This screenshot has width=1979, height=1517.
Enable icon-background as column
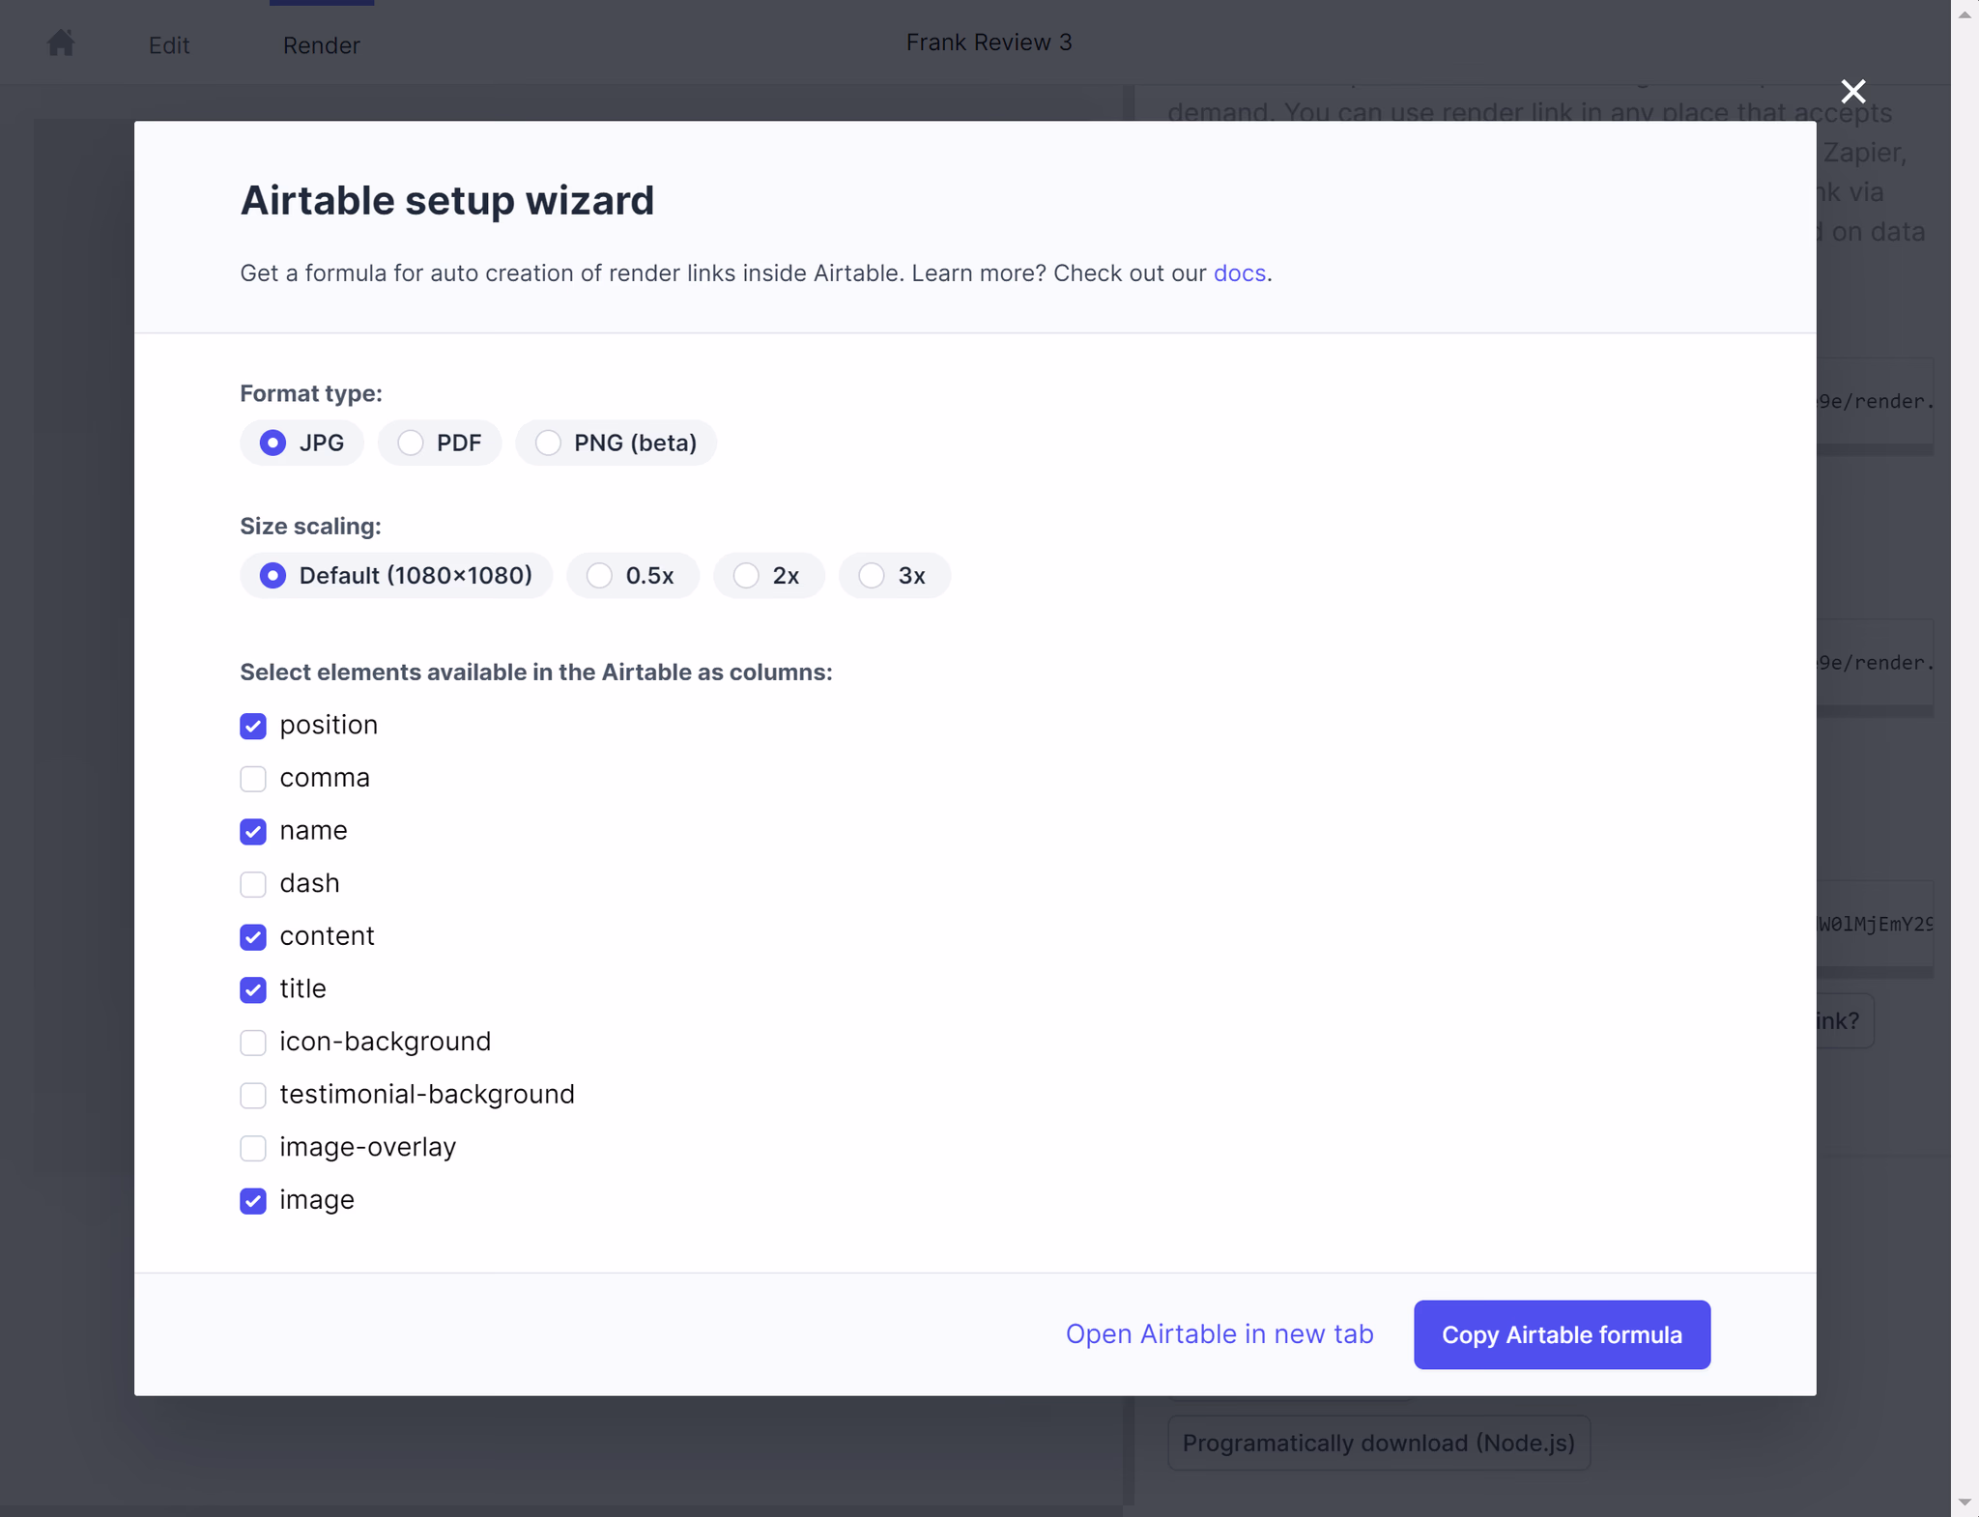click(x=253, y=1043)
